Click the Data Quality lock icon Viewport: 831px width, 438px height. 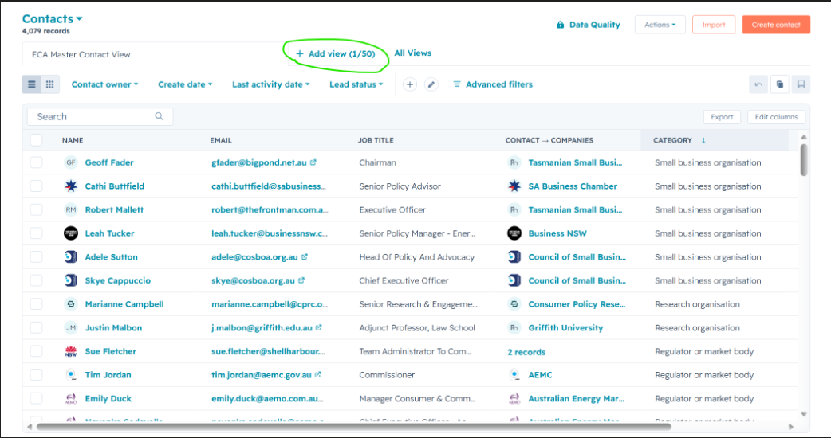click(x=560, y=25)
